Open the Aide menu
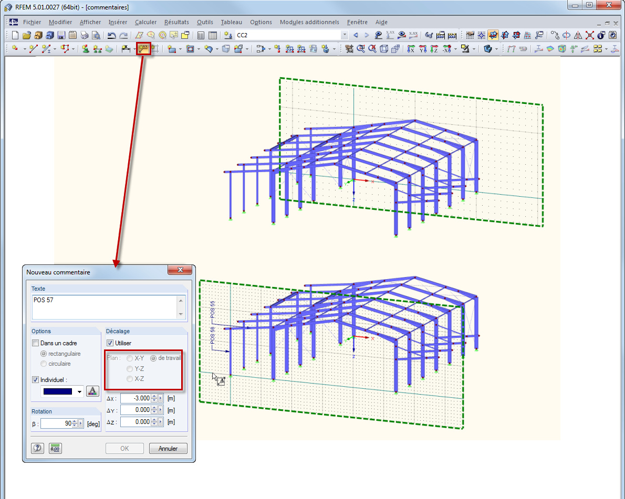625x499 pixels. tap(381, 23)
